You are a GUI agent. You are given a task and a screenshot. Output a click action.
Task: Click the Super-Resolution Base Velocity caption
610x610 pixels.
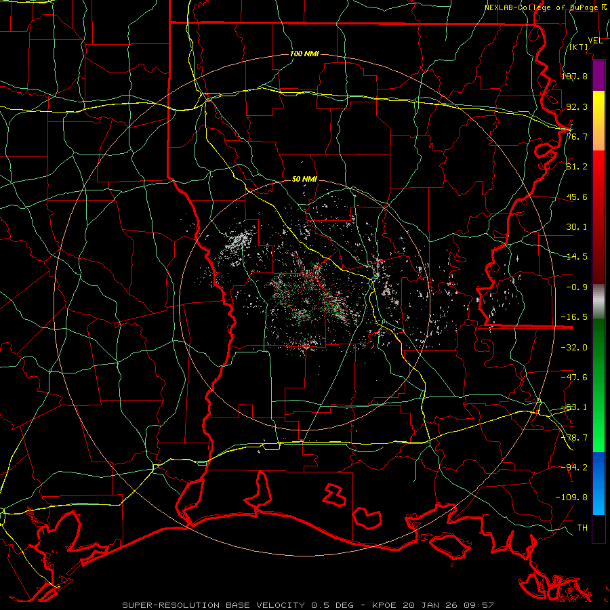click(308, 605)
